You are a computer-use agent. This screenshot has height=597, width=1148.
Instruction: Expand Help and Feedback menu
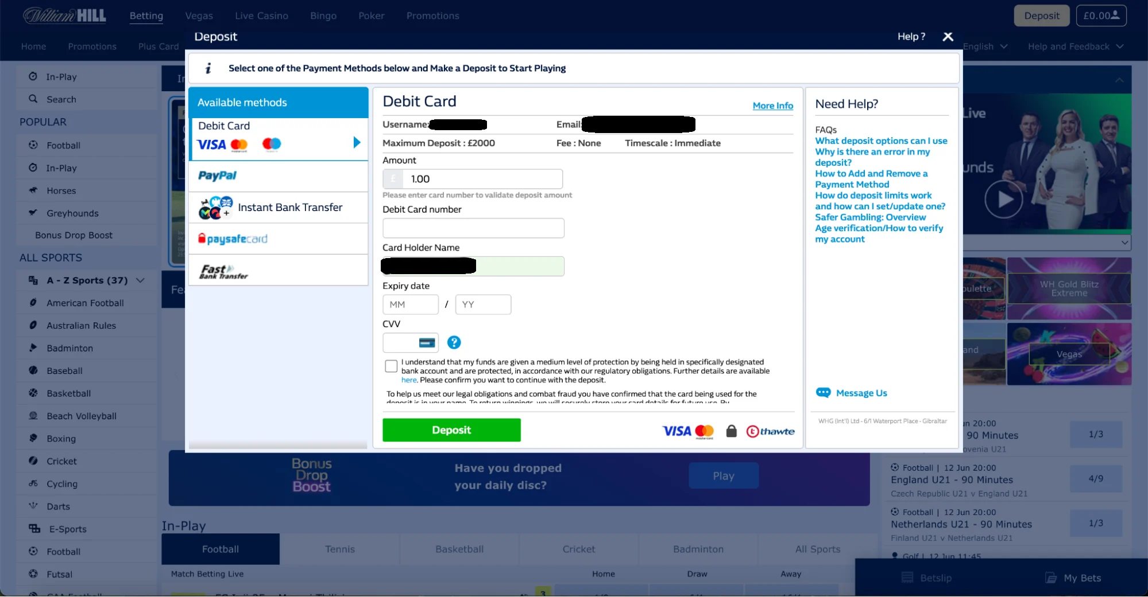coord(1075,46)
